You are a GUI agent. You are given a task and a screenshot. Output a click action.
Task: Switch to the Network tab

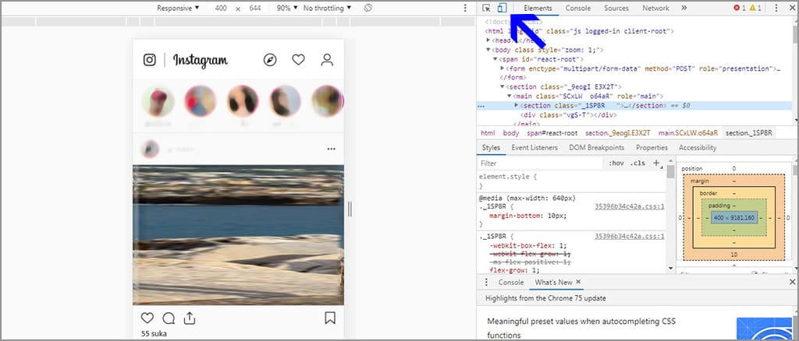[x=655, y=8]
